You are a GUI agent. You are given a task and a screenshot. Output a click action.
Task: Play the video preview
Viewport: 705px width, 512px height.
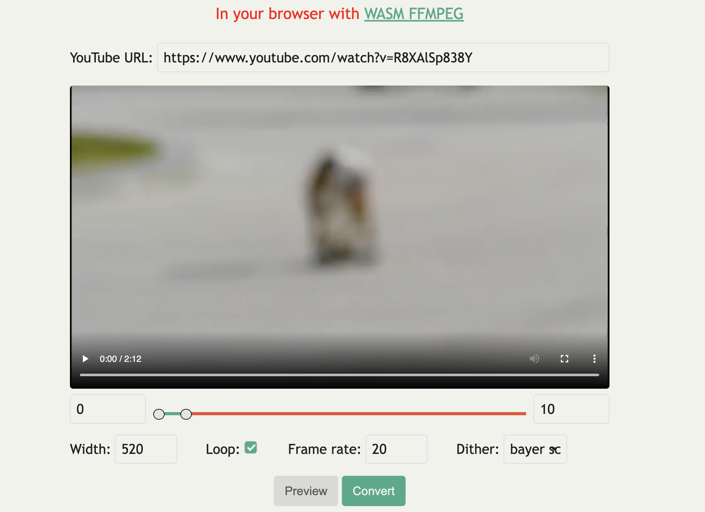[x=85, y=359]
